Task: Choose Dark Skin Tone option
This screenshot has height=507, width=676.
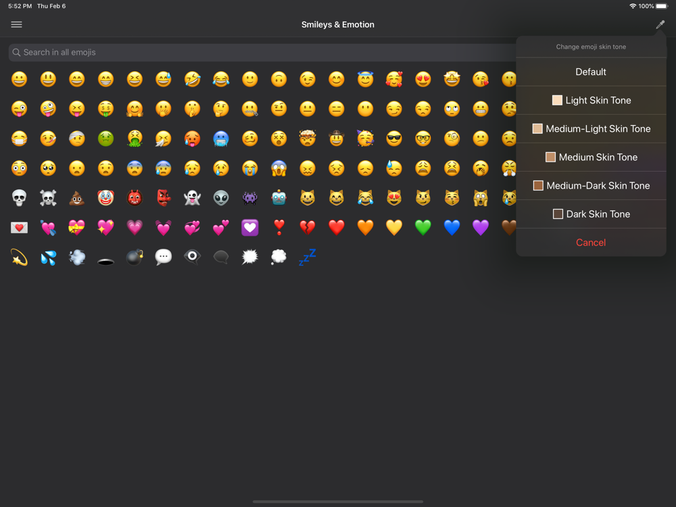Action: pyautogui.click(x=591, y=214)
